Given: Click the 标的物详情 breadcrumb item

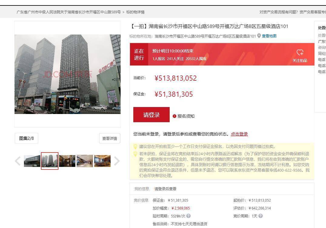Looking at the screenshot, I should tap(135, 12).
